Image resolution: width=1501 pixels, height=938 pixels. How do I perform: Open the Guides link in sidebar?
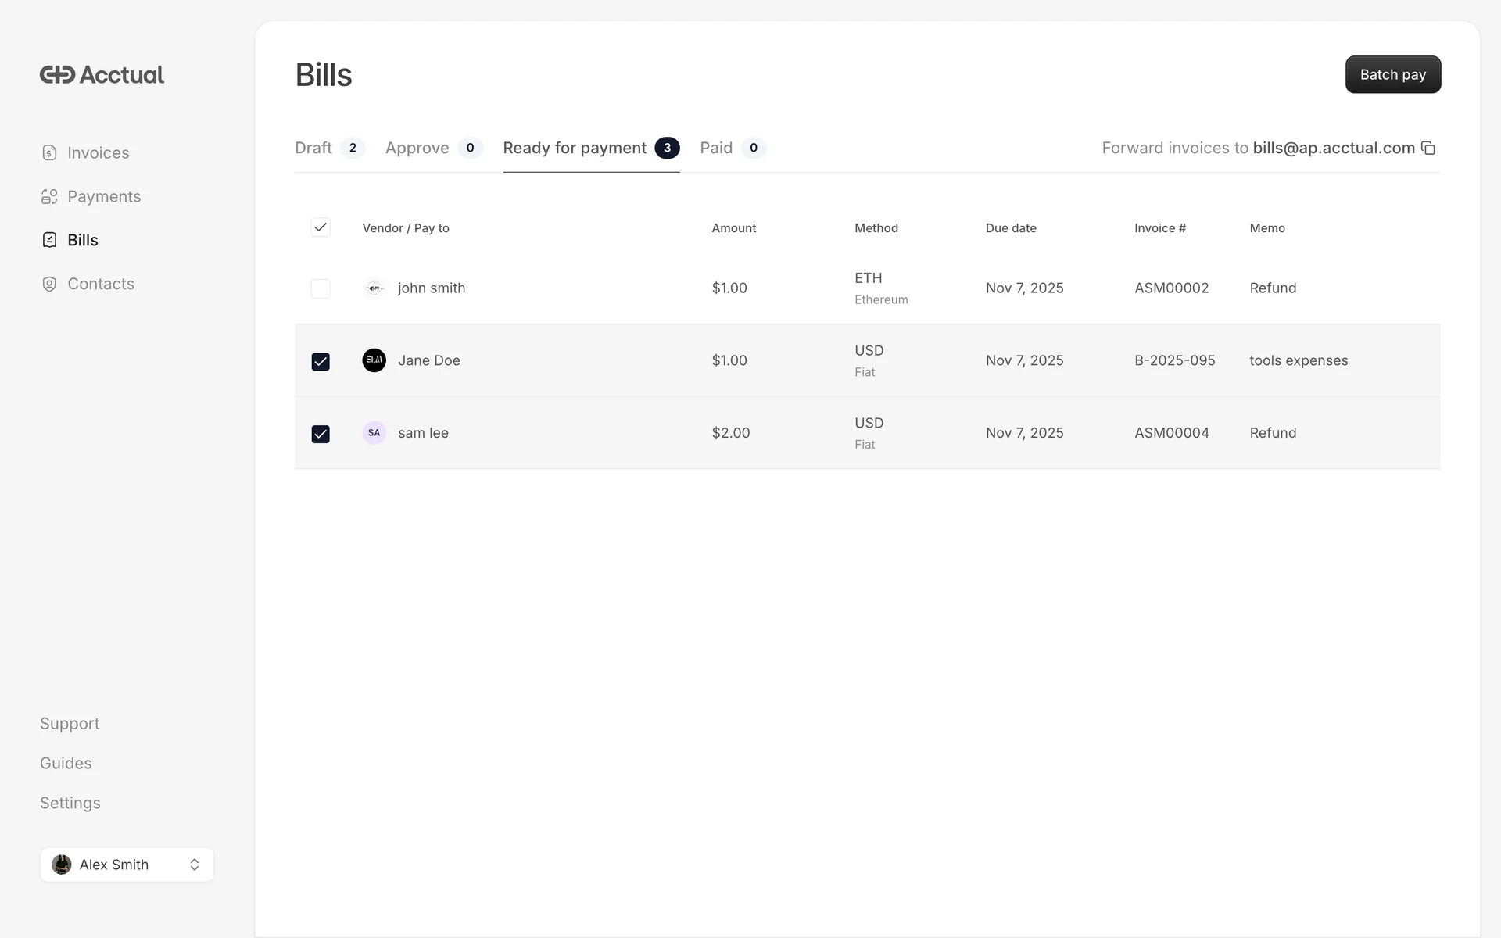[x=66, y=763]
